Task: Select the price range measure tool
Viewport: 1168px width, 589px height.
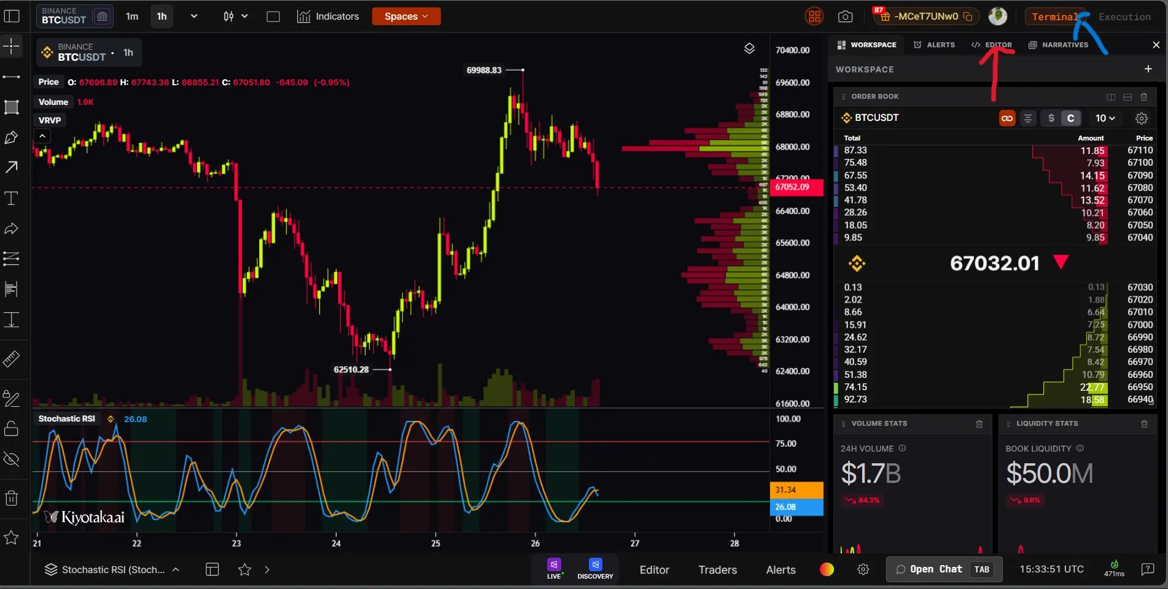Action: pos(12,320)
